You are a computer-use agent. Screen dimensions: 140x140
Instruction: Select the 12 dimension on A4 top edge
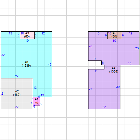130,33
